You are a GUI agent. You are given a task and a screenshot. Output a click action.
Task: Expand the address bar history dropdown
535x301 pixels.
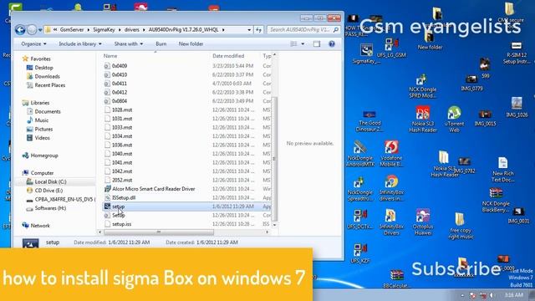pos(249,30)
